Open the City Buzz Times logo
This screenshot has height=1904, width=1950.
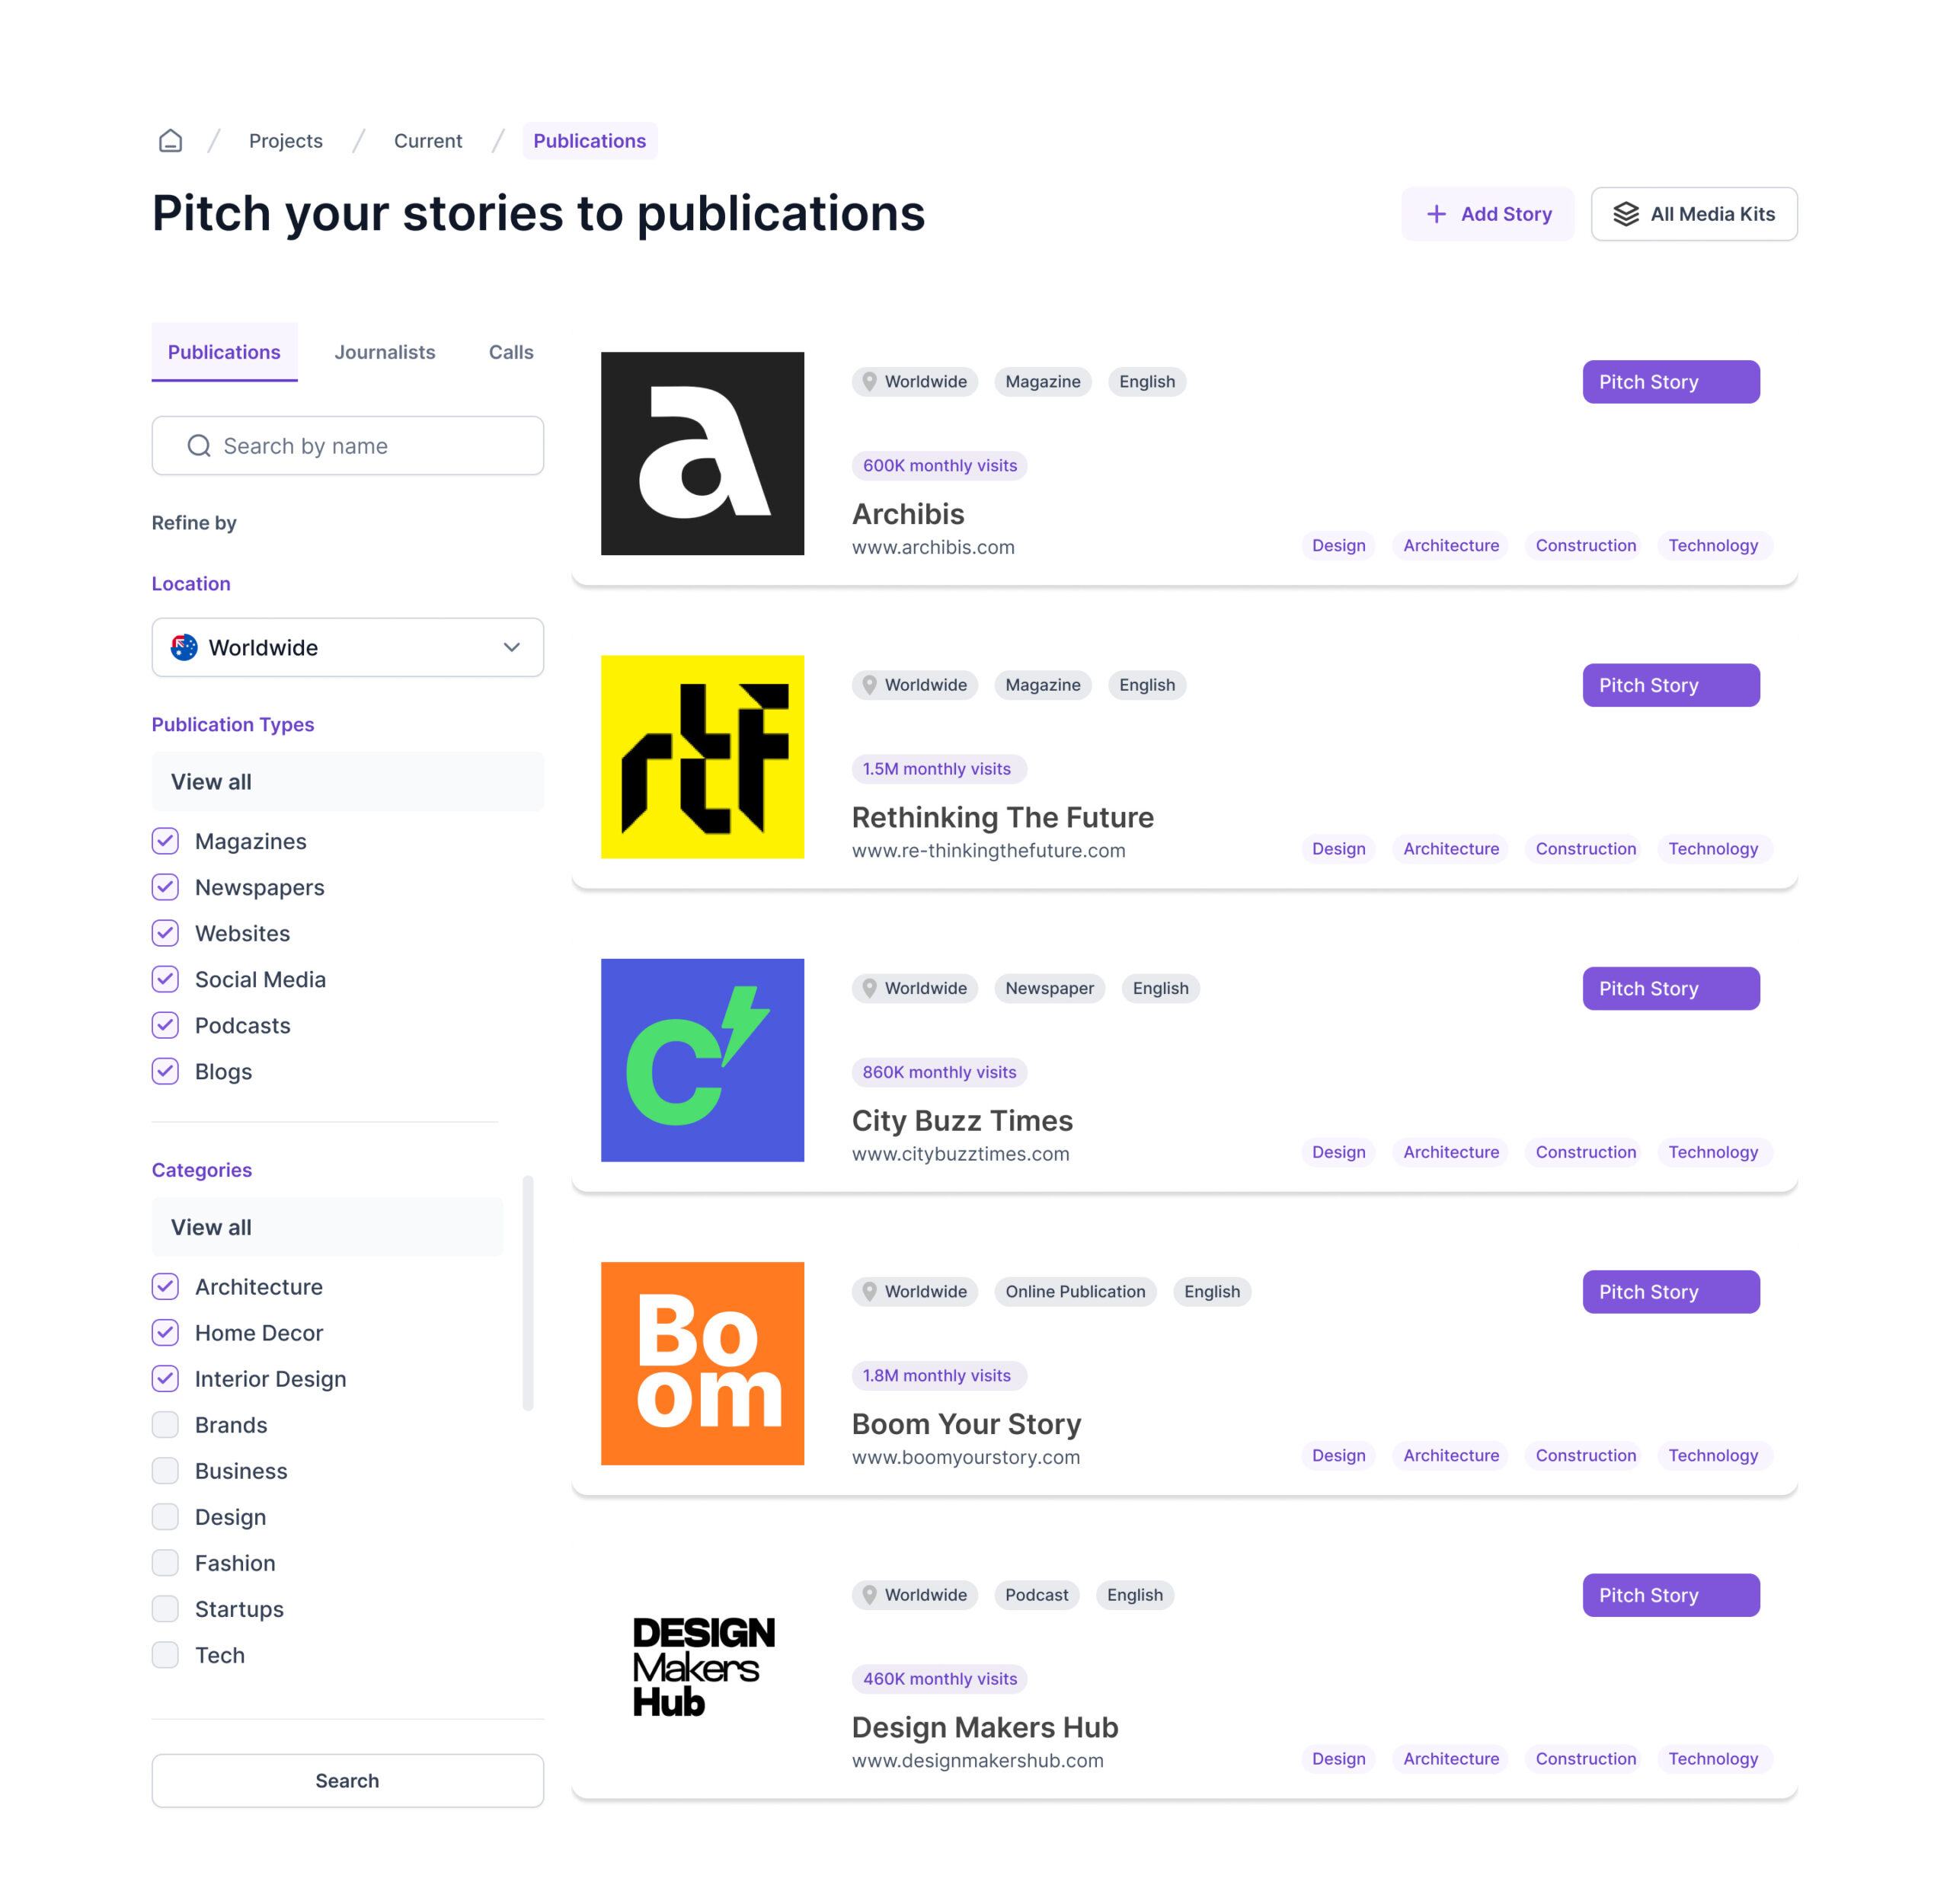click(x=702, y=1060)
